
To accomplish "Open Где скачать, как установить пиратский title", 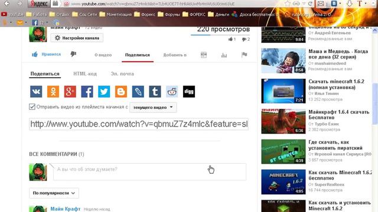I will point(335,145).
